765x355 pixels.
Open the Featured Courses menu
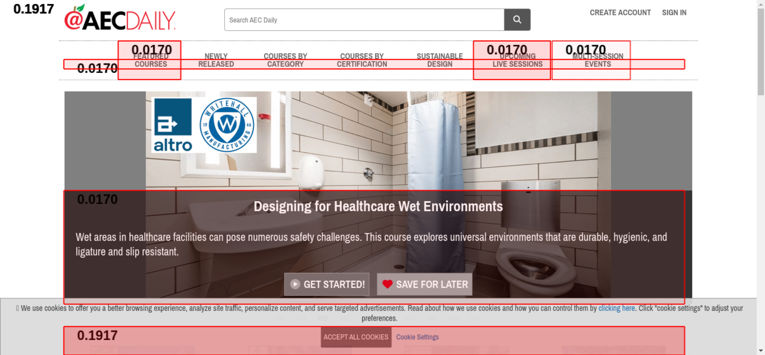point(151,60)
